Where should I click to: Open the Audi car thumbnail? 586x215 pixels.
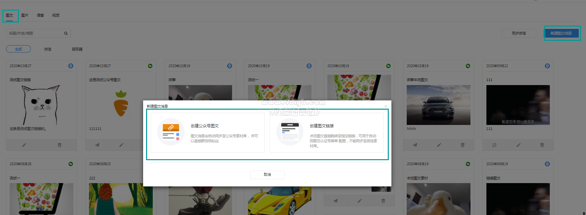tap(439, 105)
